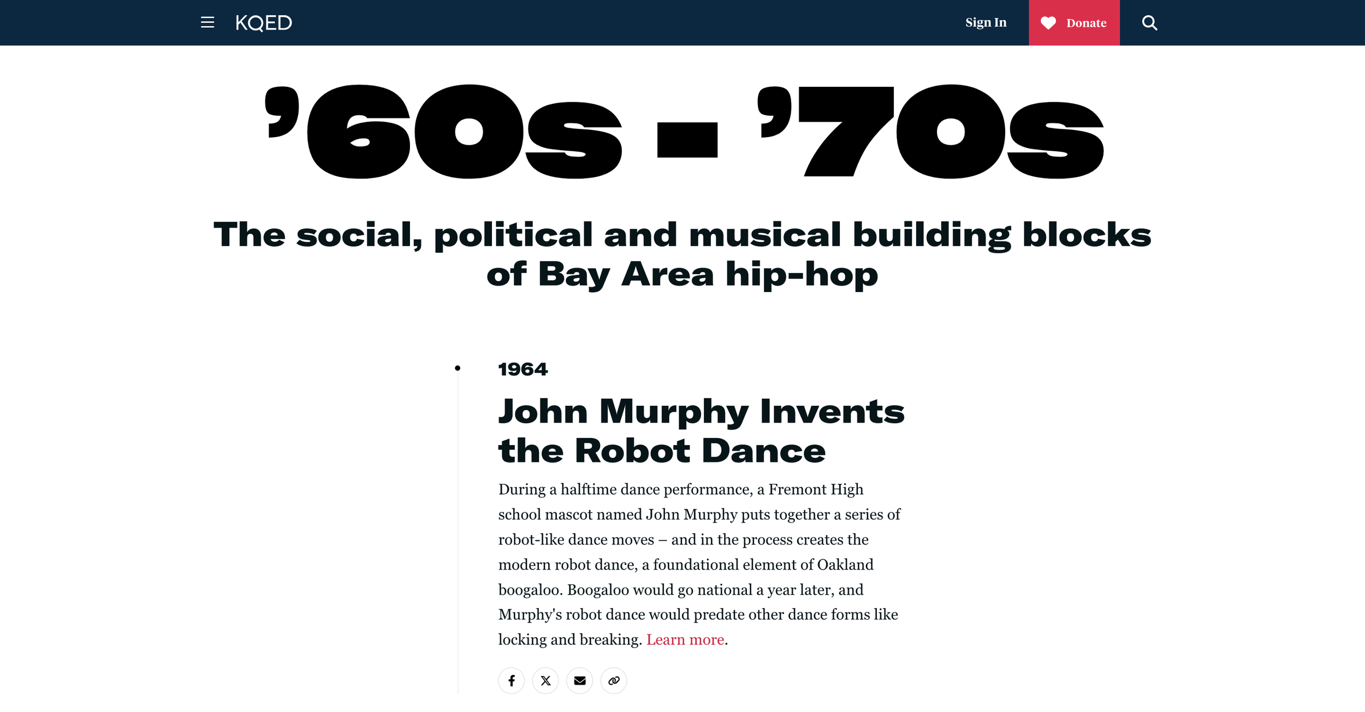Open the site search magnifier

(x=1149, y=23)
